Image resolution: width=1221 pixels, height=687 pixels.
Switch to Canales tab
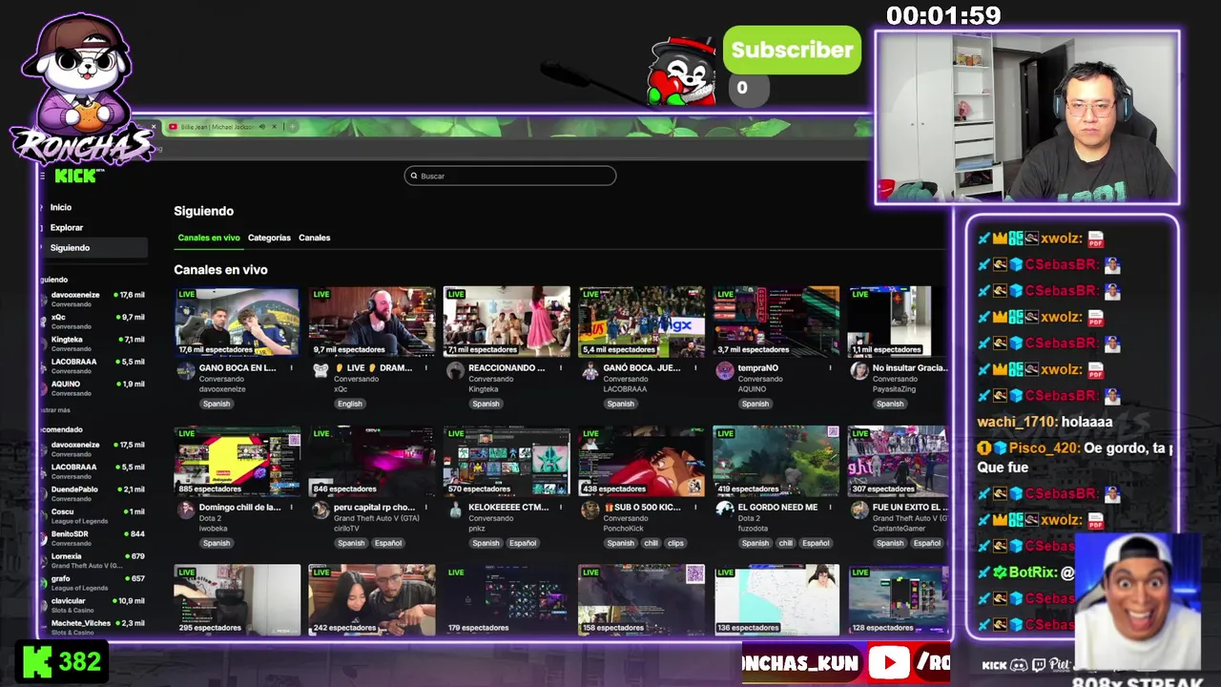[x=314, y=238]
